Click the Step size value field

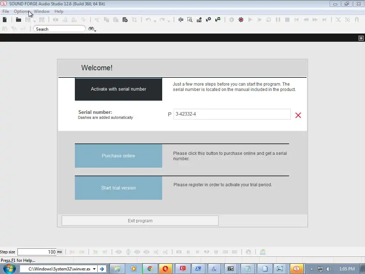tap(37, 252)
